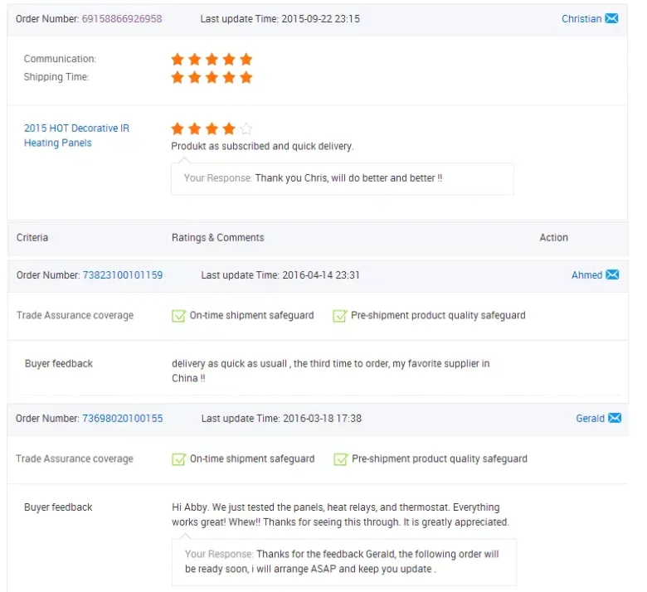
Task: Click the Ratings & Comments column header
Action: click(x=217, y=237)
